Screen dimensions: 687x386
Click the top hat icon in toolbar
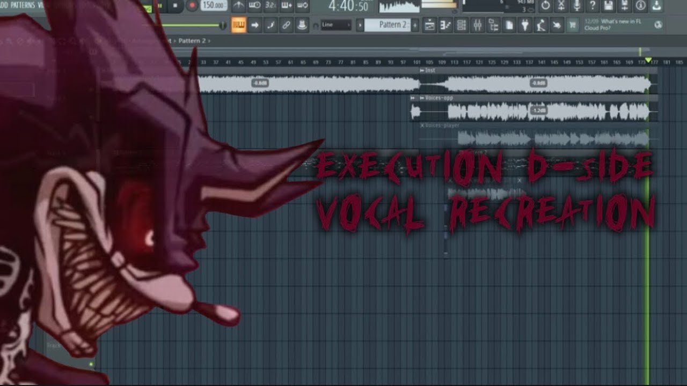(302, 25)
